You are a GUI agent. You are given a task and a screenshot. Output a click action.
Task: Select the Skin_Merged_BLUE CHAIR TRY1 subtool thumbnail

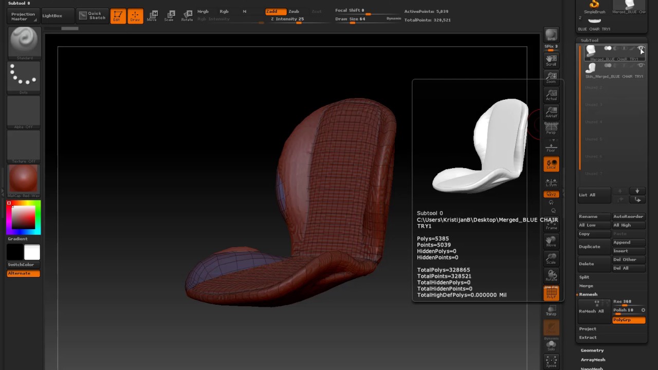[x=591, y=67]
